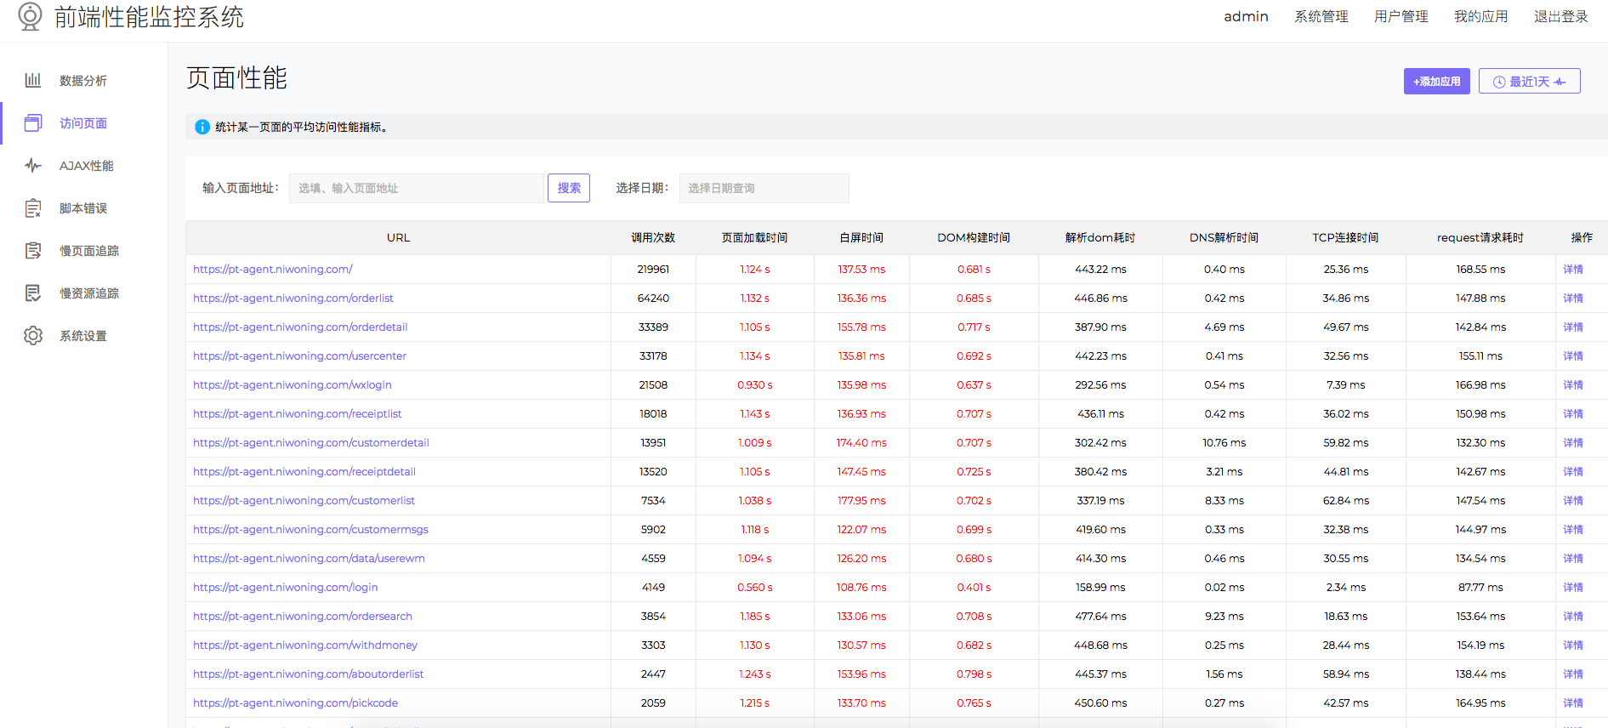Open the /customerlist URL link

point(304,500)
